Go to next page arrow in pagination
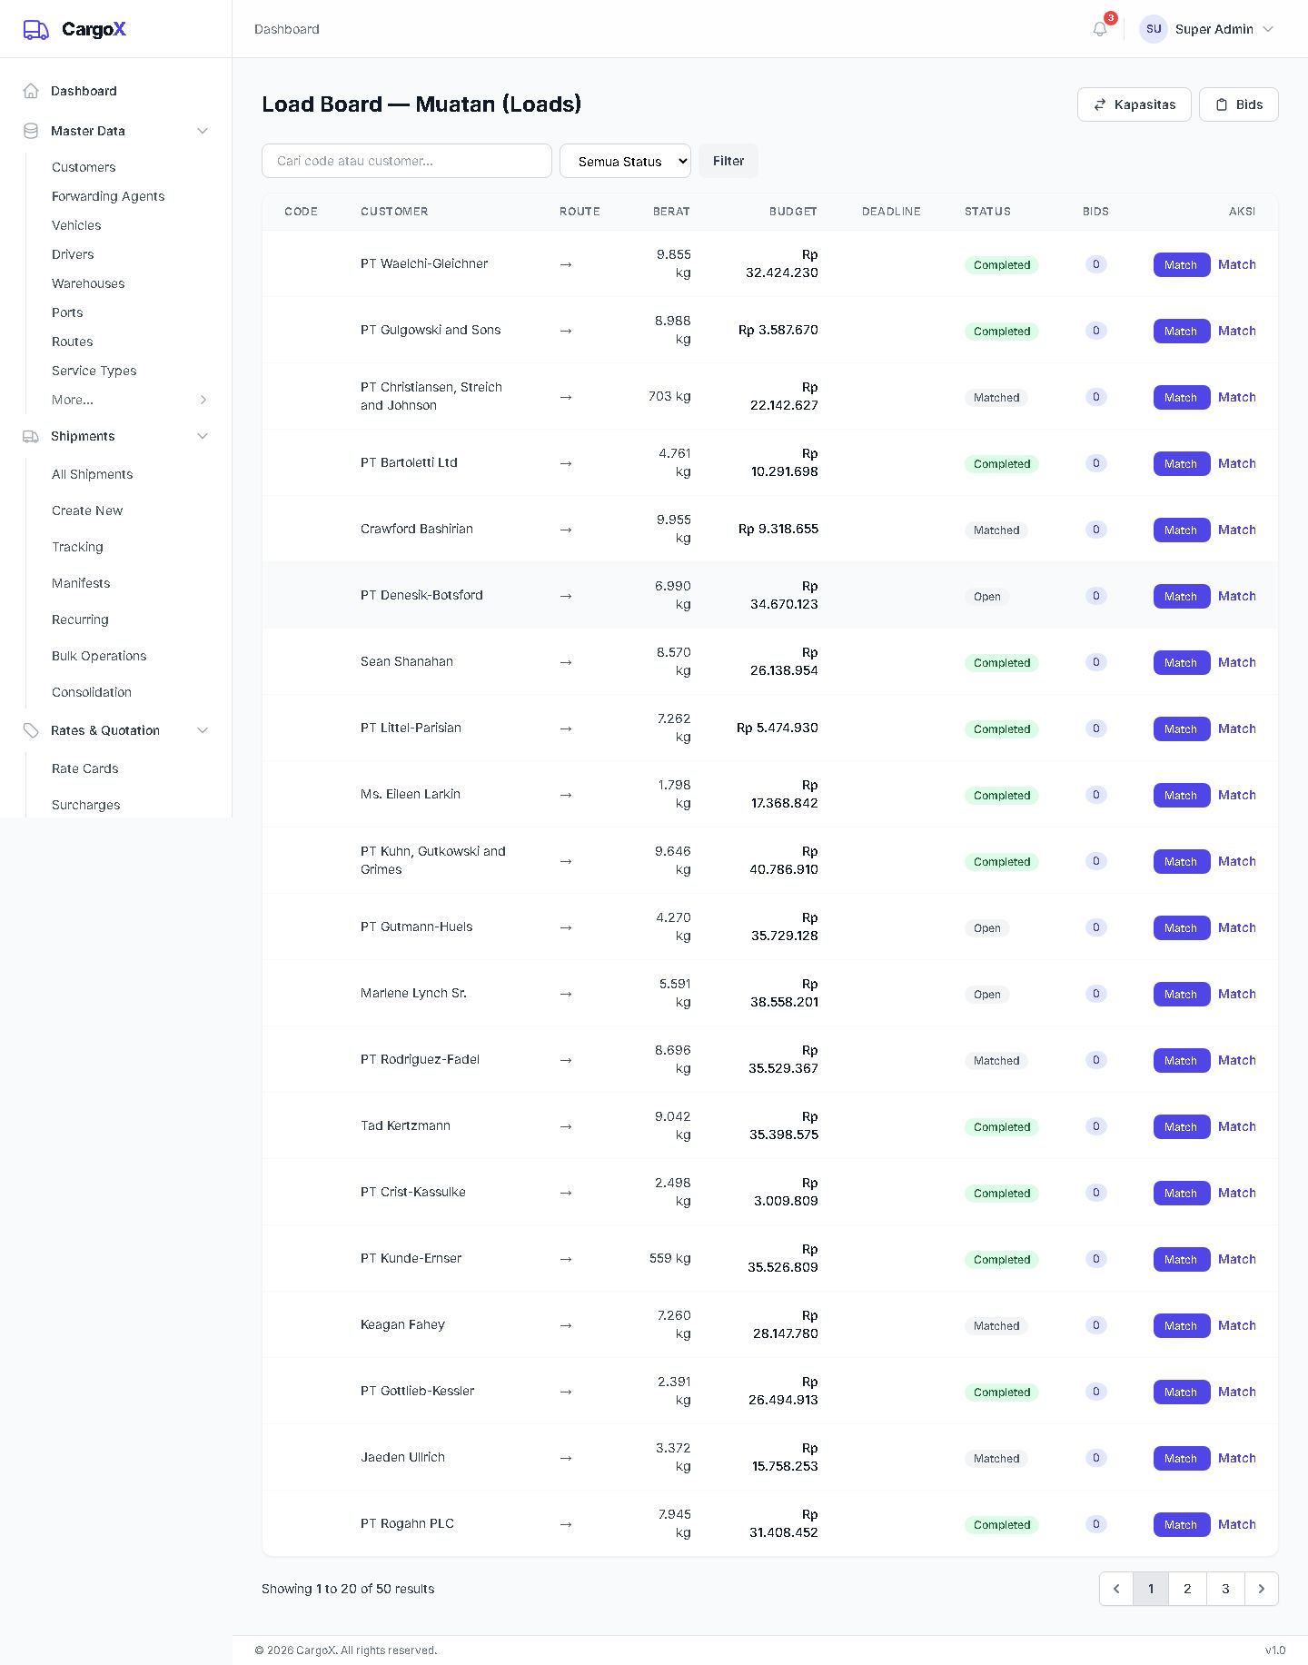 (x=1261, y=1589)
